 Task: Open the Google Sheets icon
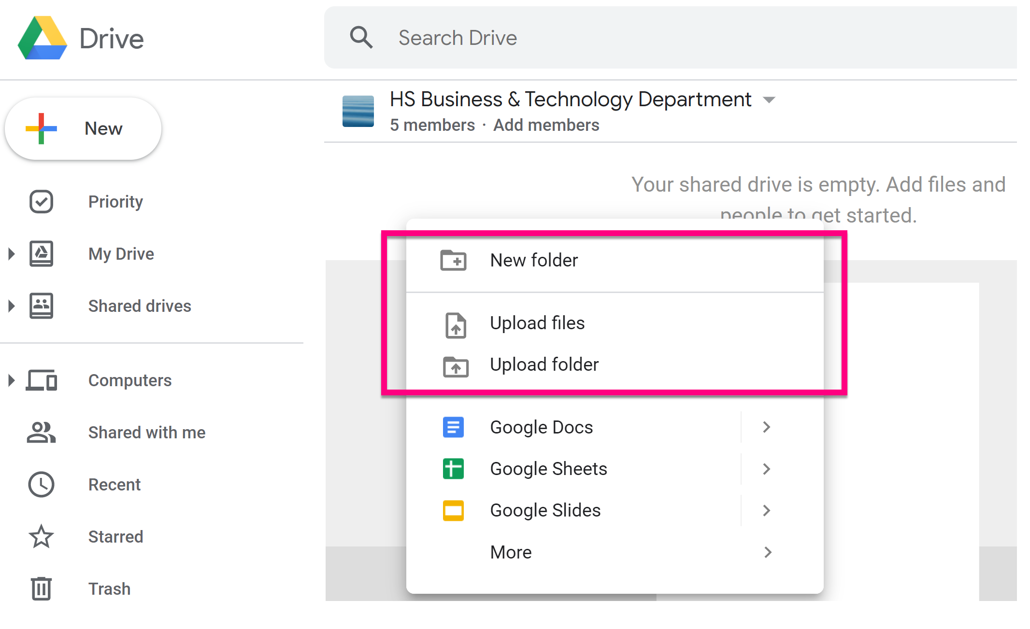click(453, 468)
